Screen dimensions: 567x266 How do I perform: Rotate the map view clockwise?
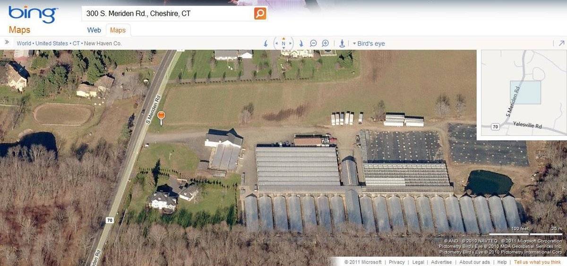(301, 44)
